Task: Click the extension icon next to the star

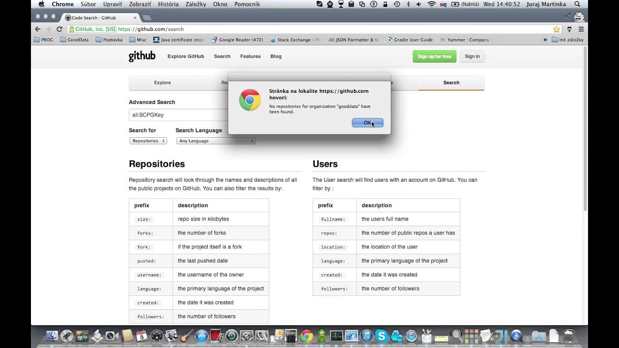Action: tap(570, 29)
